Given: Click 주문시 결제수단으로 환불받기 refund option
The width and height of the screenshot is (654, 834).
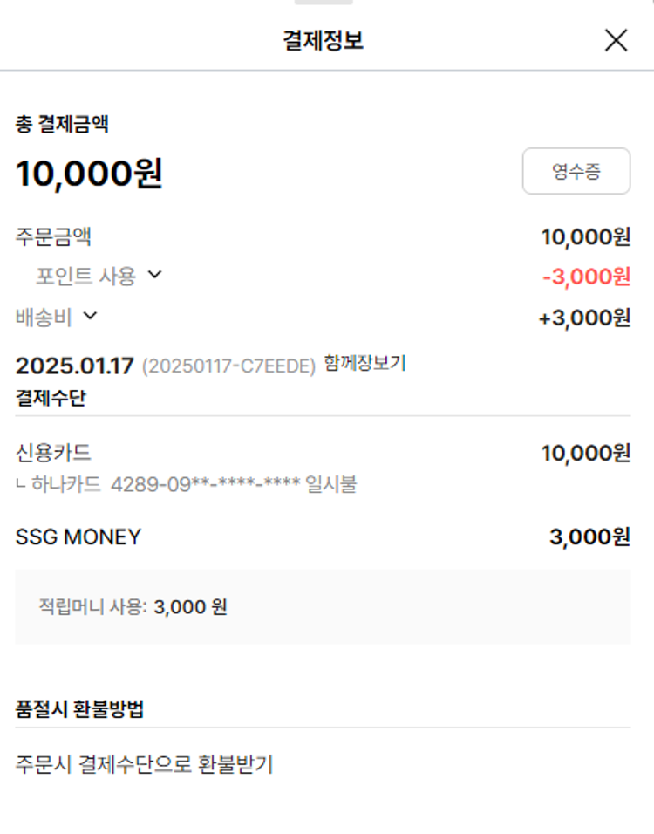Looking at the screenshot, I should click(x=145, y=765).
